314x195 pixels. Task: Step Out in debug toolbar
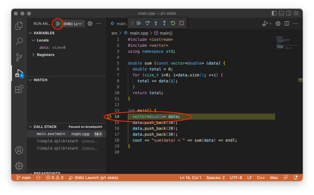tap(164, 23)
